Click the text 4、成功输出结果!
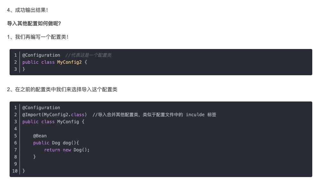Viewport: 319px width, 186px height. point(28,10)
